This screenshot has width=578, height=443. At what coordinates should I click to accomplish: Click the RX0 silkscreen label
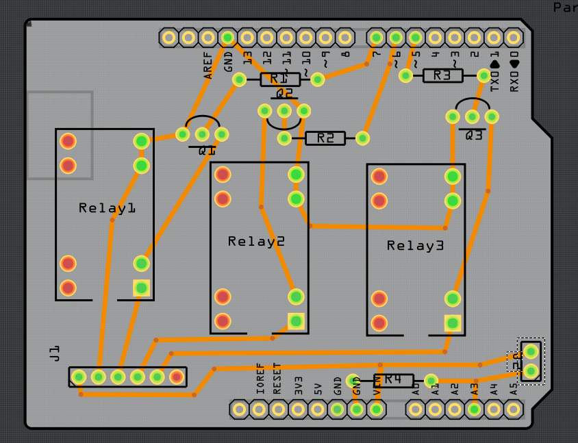[514, 81]
